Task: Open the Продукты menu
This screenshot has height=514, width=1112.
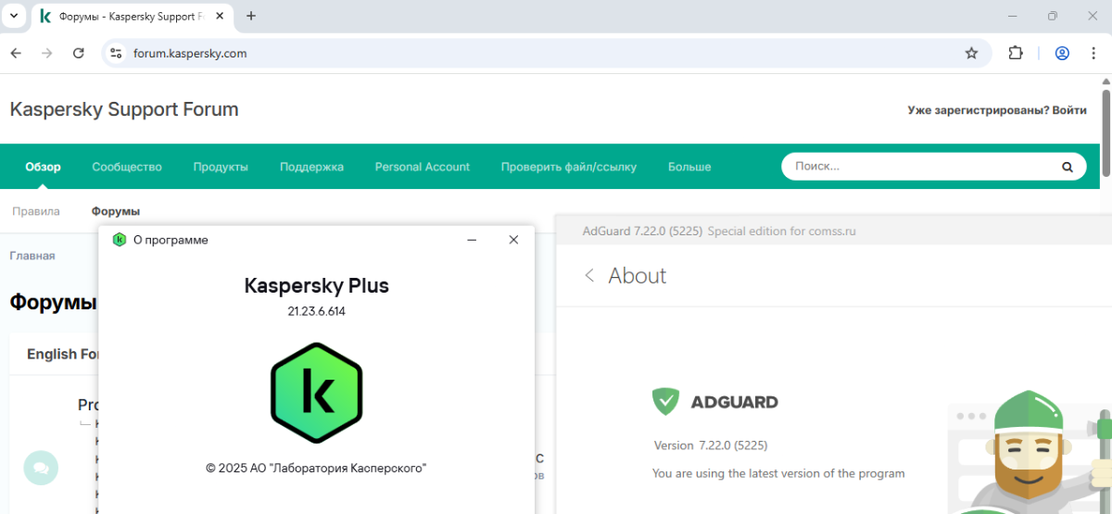Action: click(x=221, y=167)
